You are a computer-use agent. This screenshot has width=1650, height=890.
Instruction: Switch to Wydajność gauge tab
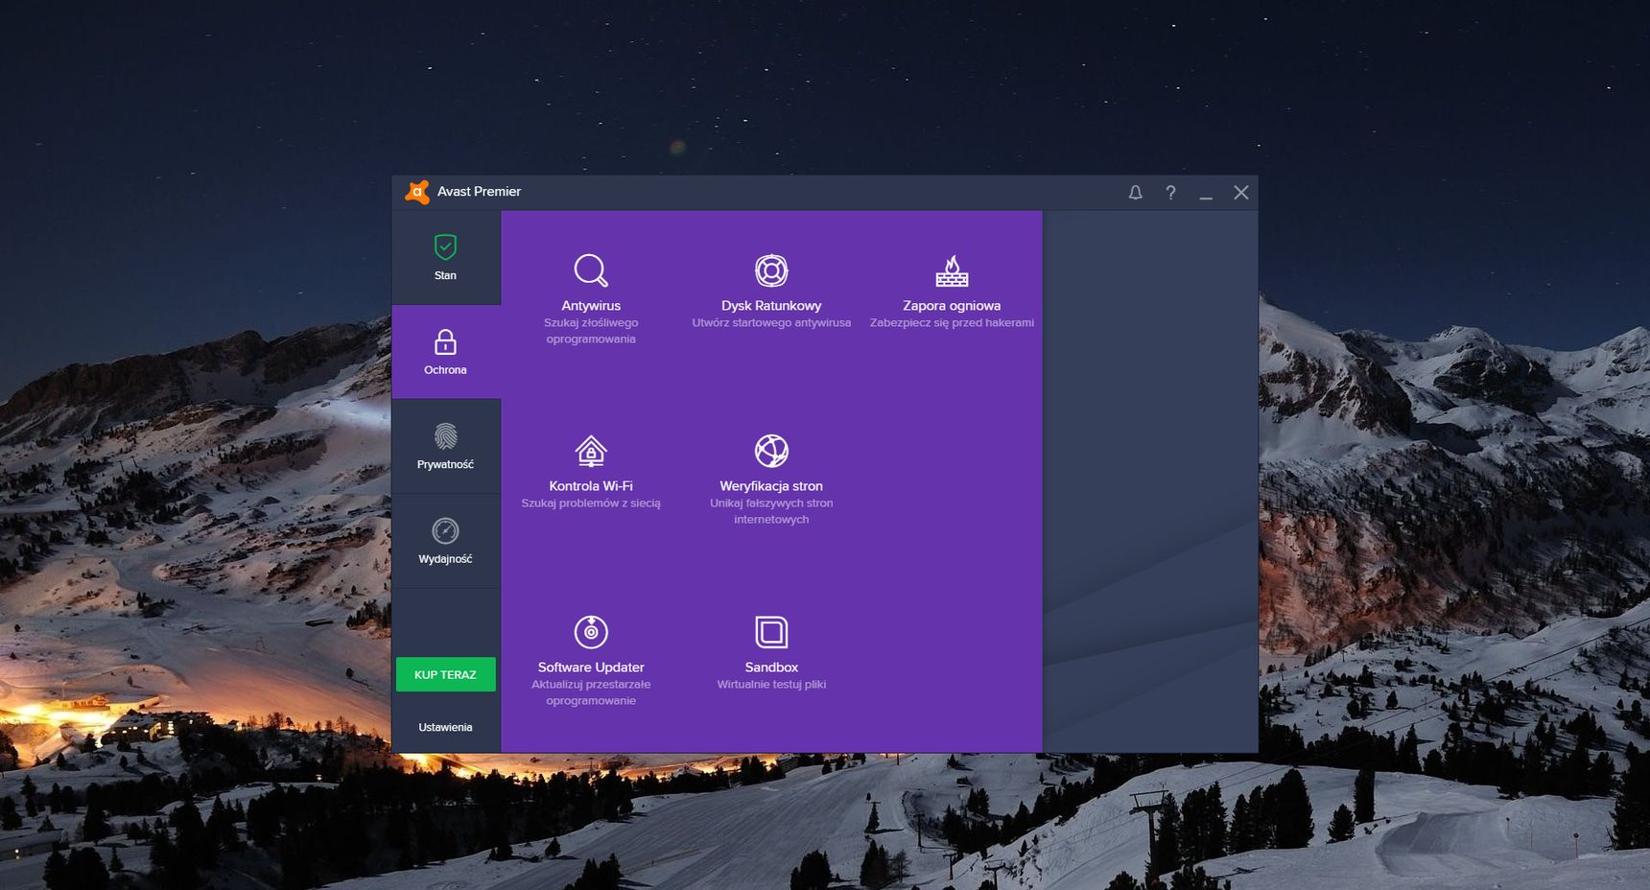[445, 541]
